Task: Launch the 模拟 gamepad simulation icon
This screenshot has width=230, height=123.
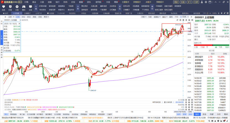Action: click(x=24, y=7)
